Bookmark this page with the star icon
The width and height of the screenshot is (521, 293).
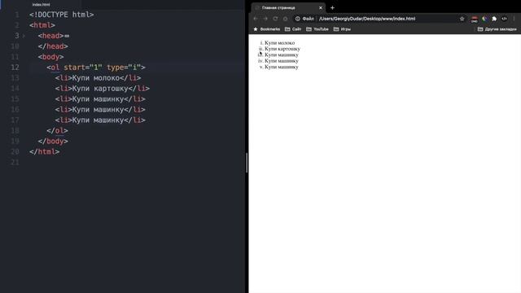[x=462, y=19]
